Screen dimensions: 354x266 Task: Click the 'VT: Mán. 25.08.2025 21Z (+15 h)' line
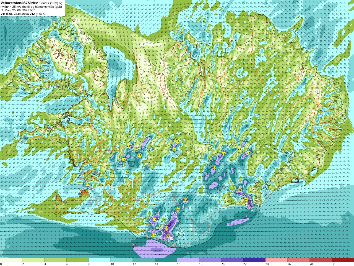[23, 14]
